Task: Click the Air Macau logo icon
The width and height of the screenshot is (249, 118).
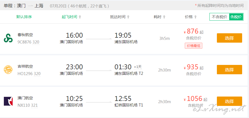Action: pyautogui.click(x=7, y=101)
